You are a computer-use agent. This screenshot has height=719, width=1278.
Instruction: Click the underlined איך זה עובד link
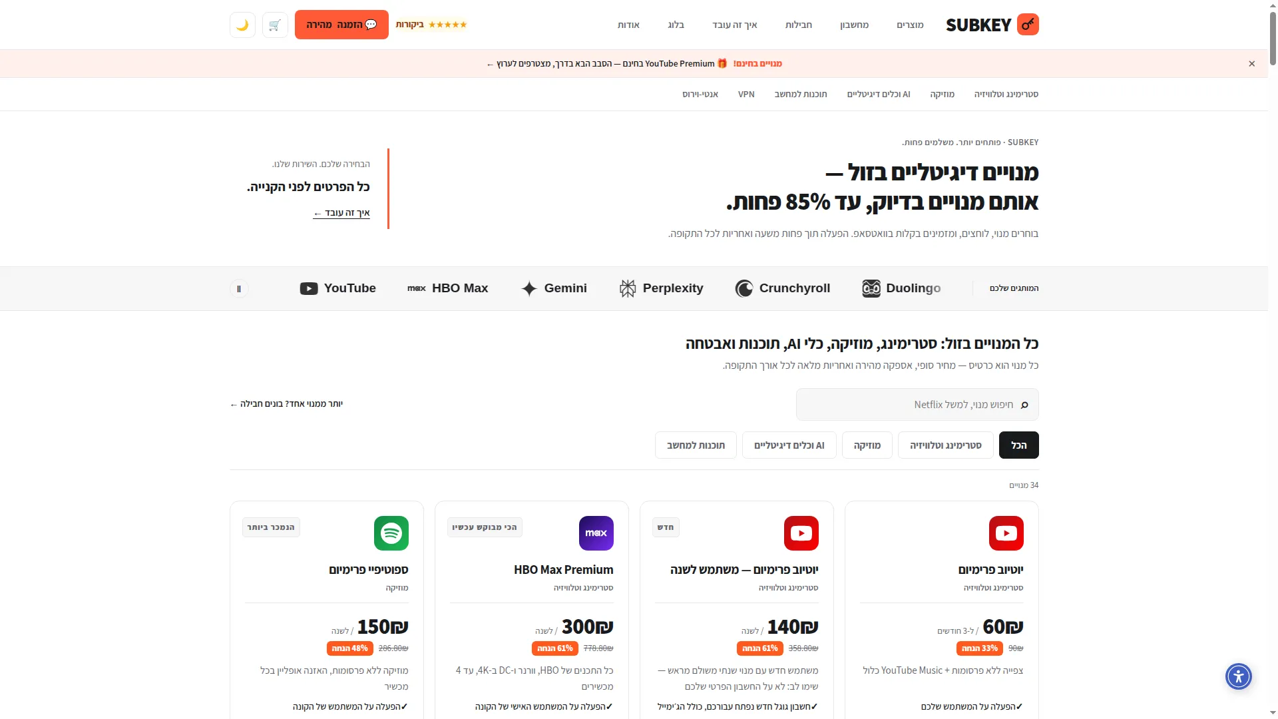(x=341, y=213)
